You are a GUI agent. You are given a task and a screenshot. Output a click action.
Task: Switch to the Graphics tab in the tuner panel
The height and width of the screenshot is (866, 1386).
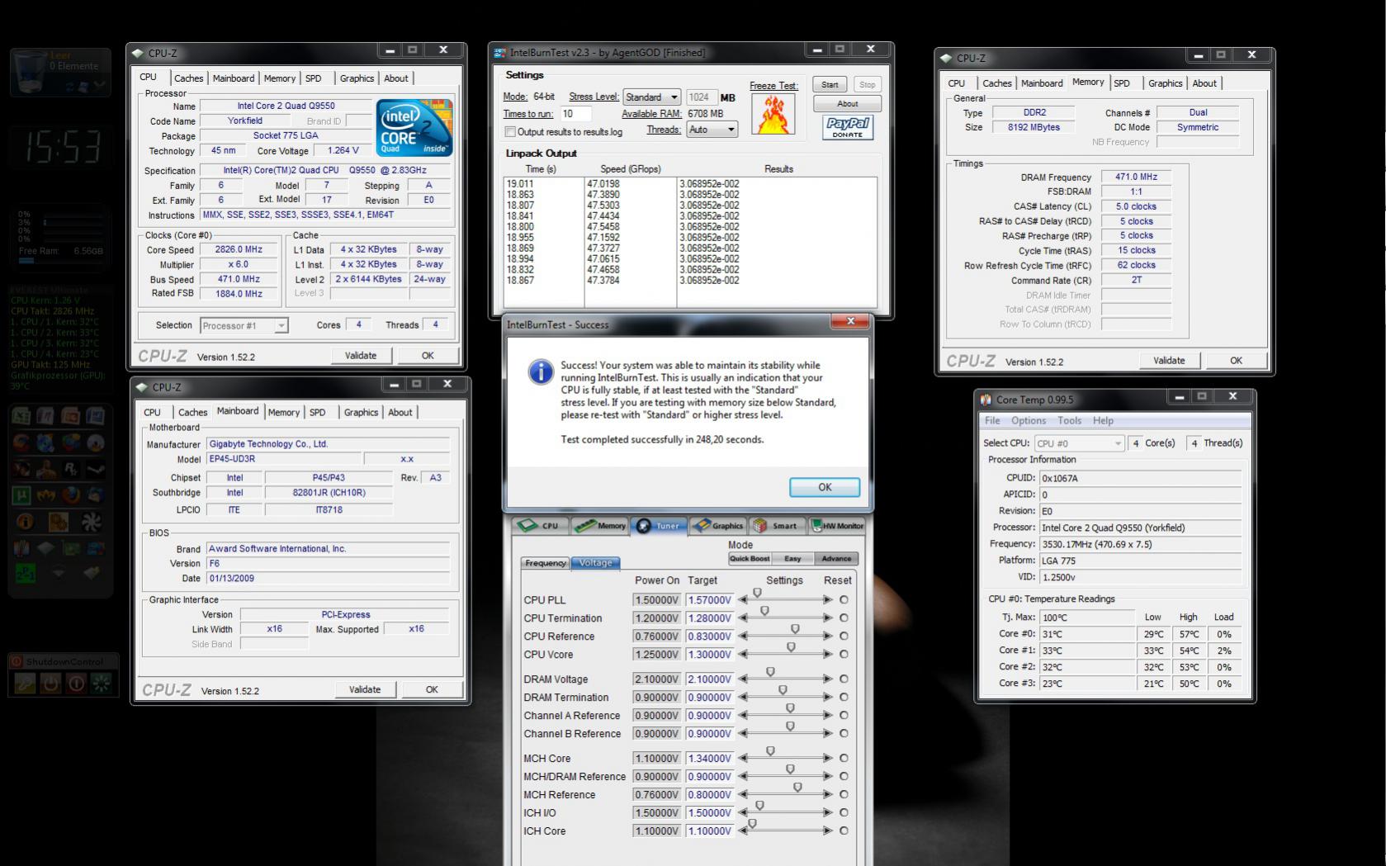click(x=719, y=526)
